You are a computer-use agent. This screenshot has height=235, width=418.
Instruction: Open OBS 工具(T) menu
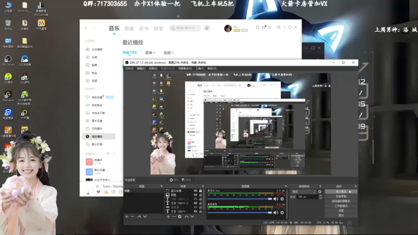point(200,68)
